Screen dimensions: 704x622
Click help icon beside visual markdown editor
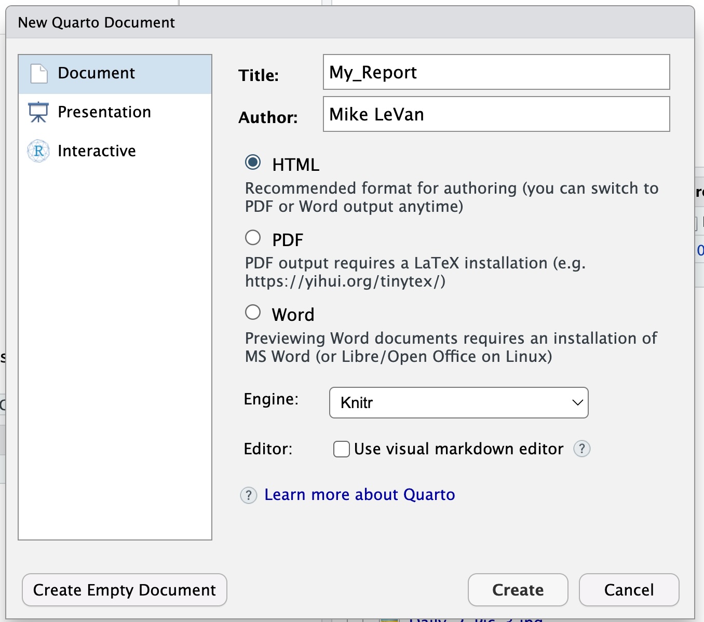[x=581, y=449]
